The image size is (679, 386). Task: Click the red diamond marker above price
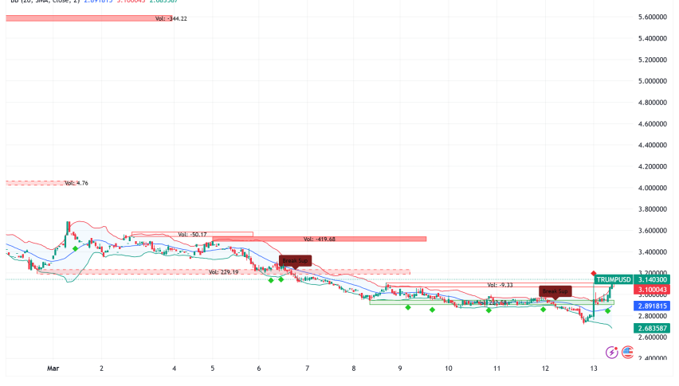point(594,274)
